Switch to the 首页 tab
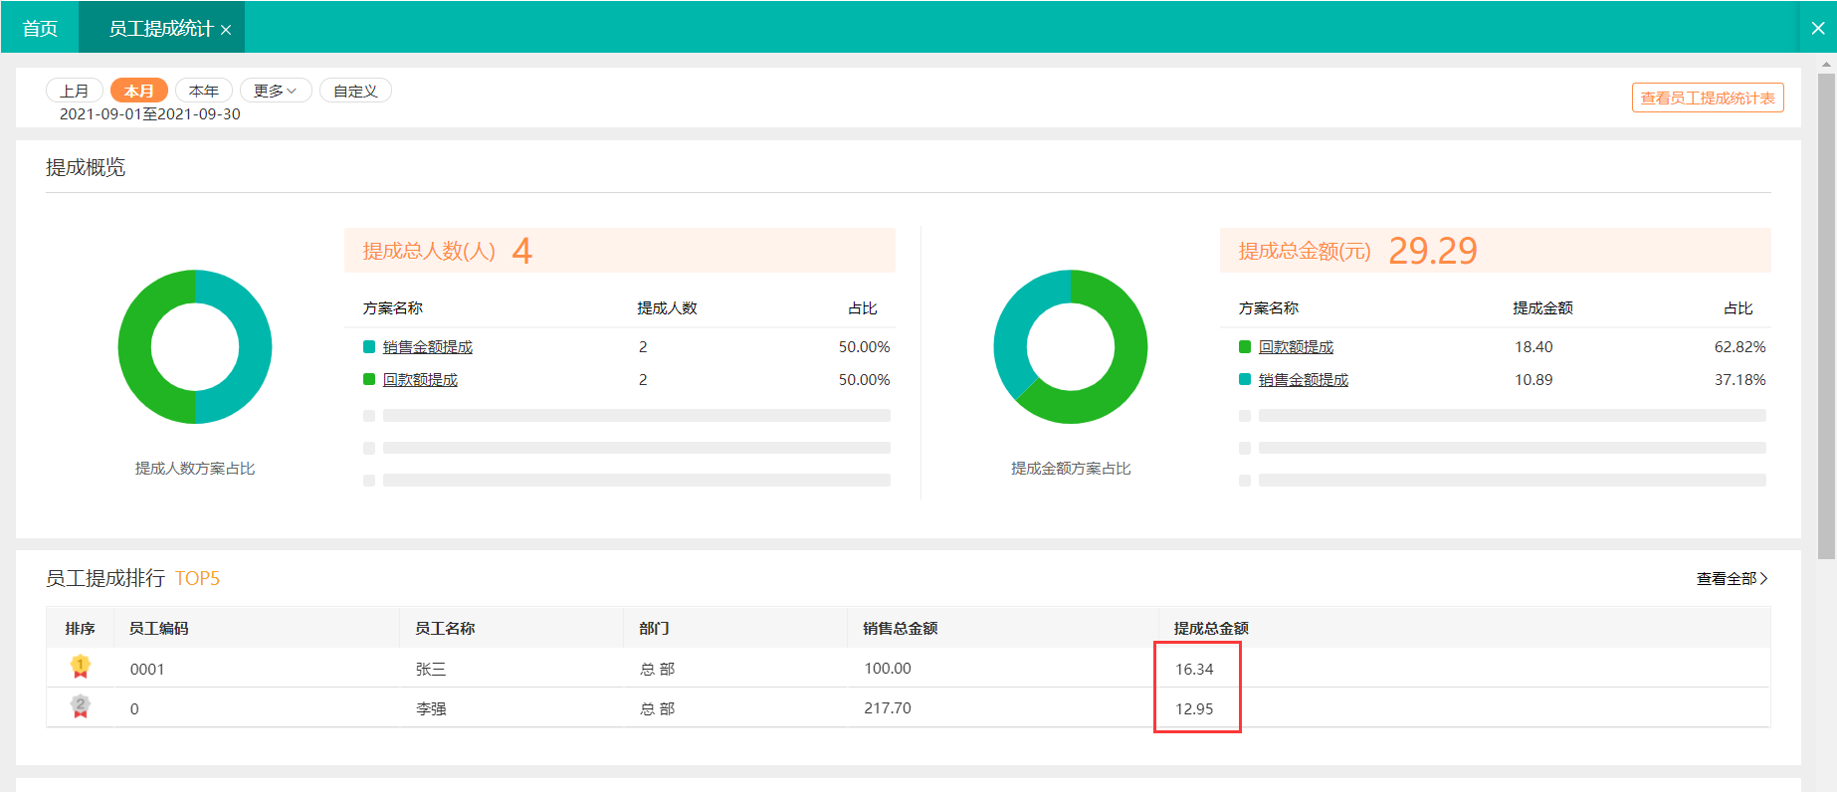Screen dimensions: 1837x792 tap(40, 28)
